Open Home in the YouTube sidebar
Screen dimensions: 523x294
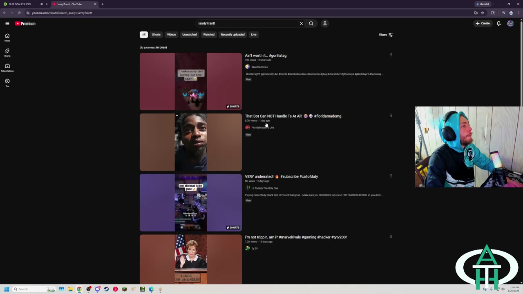7,38
